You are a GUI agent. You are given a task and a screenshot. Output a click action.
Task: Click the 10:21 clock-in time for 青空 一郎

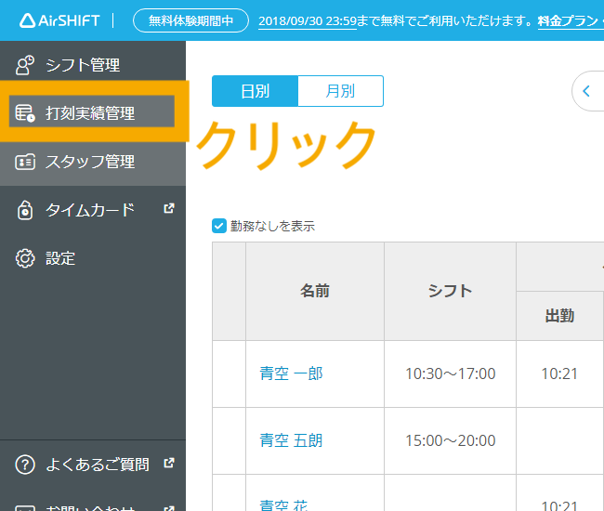tap(559, 373)
